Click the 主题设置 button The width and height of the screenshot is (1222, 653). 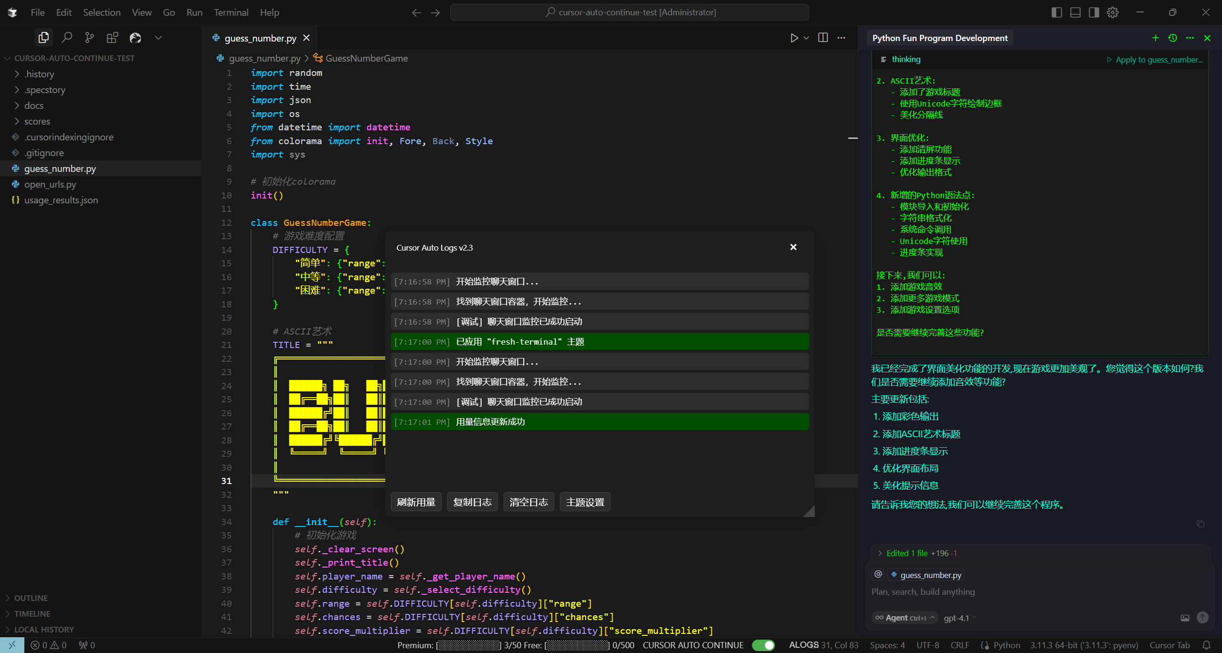585,502
